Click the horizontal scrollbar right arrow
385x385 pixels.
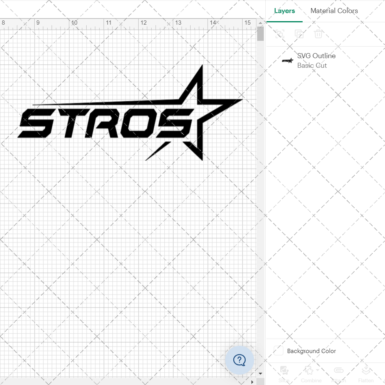[252, 382]
